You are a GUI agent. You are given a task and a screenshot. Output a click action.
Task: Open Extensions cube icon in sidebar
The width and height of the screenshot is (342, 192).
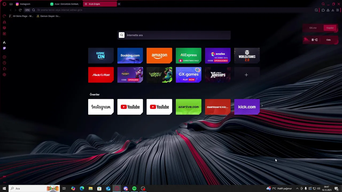point(4,69)
